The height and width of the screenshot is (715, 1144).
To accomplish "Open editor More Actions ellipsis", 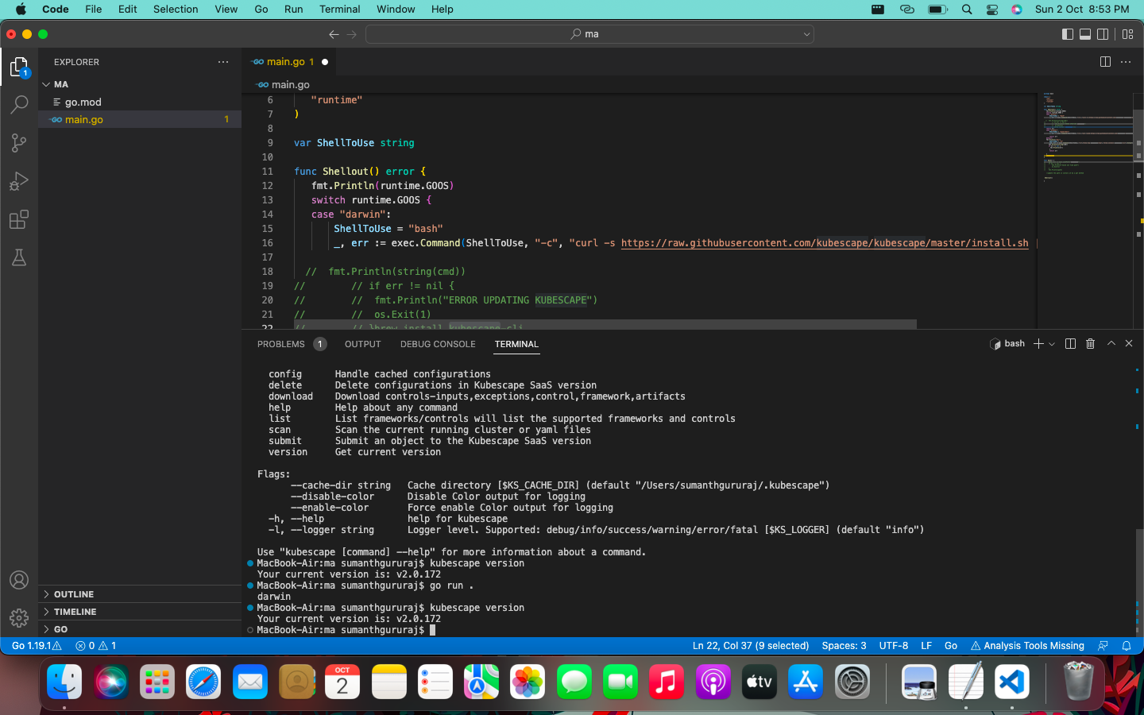I will (1126, 62).
